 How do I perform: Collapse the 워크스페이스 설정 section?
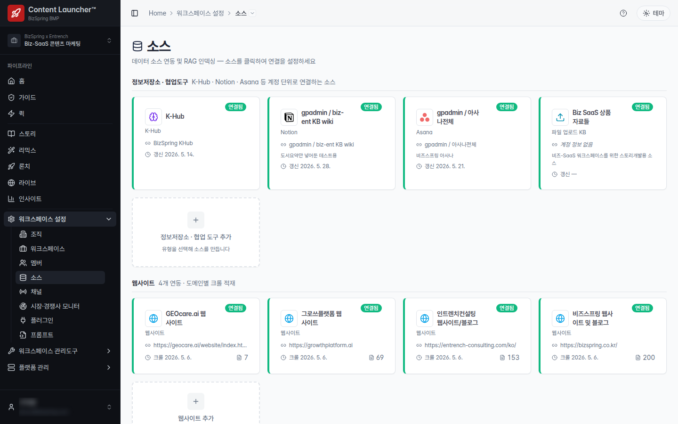coord(60,219)
